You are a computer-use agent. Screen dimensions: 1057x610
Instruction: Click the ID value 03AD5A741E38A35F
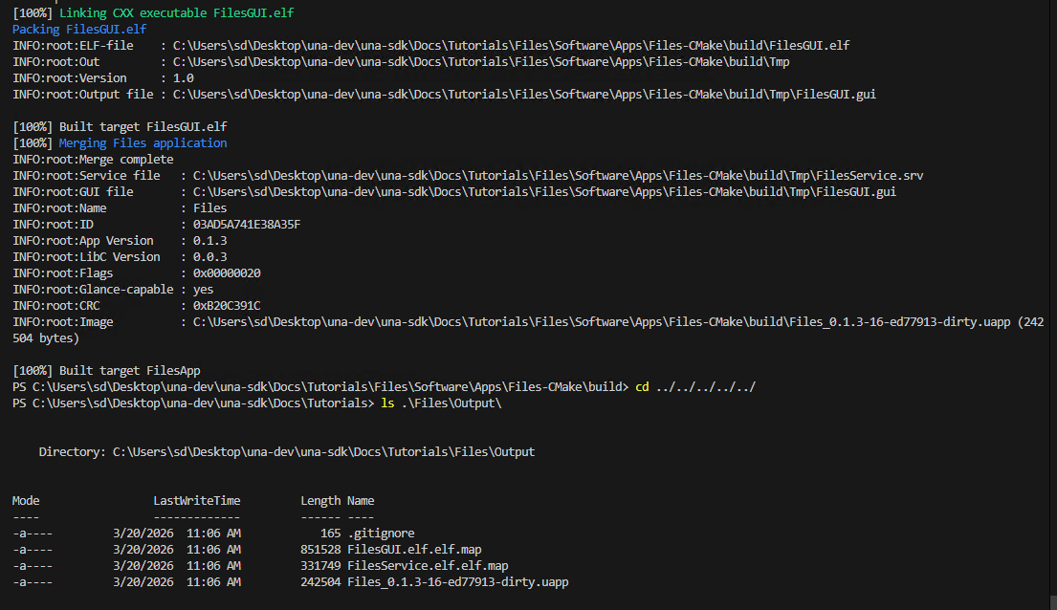click(x=246, y=224)
